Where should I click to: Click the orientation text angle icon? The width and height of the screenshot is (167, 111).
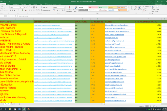point(37,7)
